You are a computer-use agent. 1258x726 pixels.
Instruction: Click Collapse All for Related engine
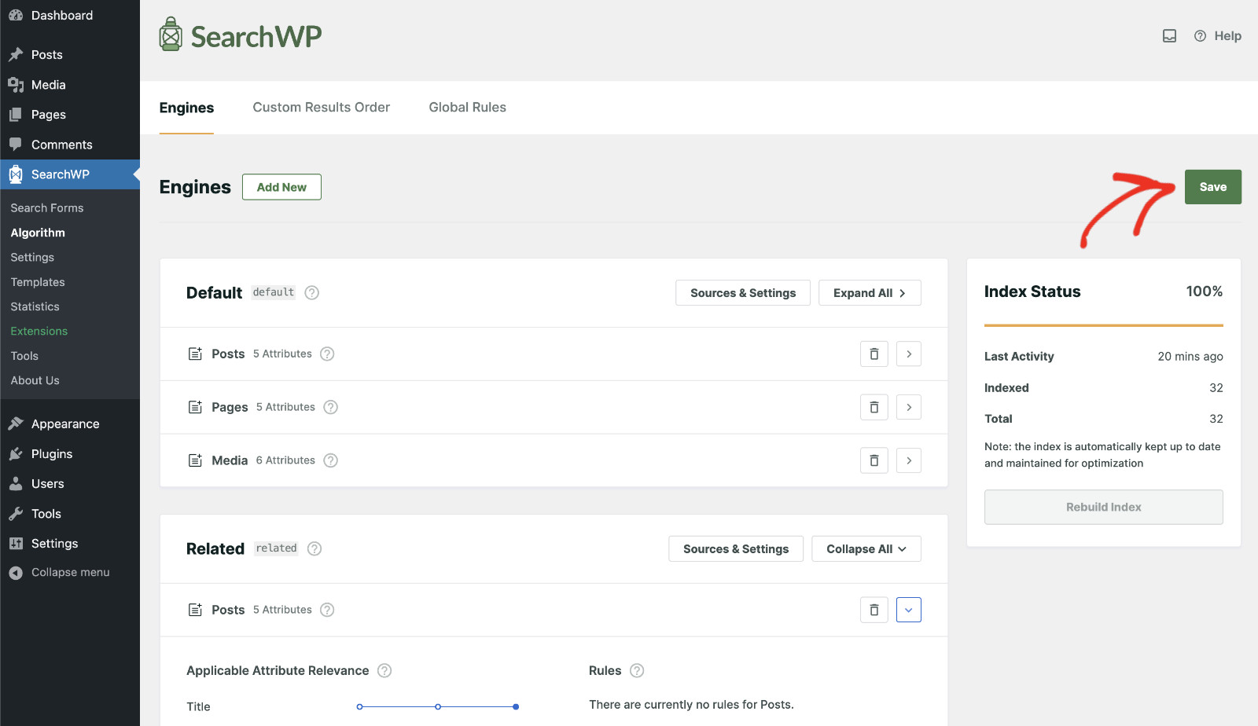coord(866,549)
